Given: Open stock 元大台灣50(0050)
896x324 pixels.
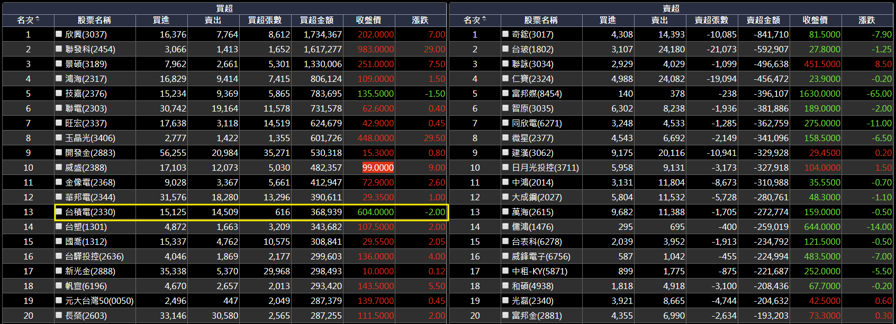Looking at the screenshot, I should point(99,301).
